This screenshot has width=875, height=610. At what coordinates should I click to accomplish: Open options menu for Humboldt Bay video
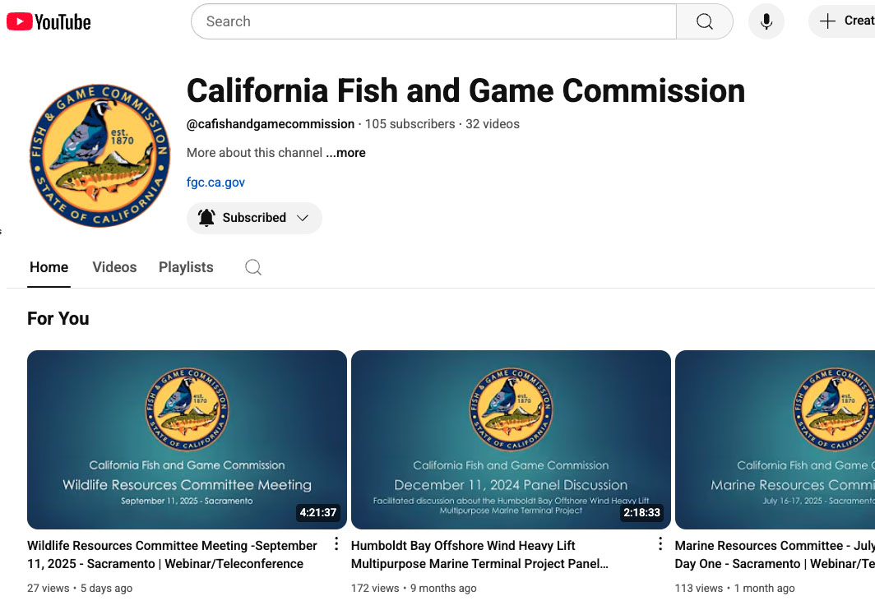click(x=660, y=544)
